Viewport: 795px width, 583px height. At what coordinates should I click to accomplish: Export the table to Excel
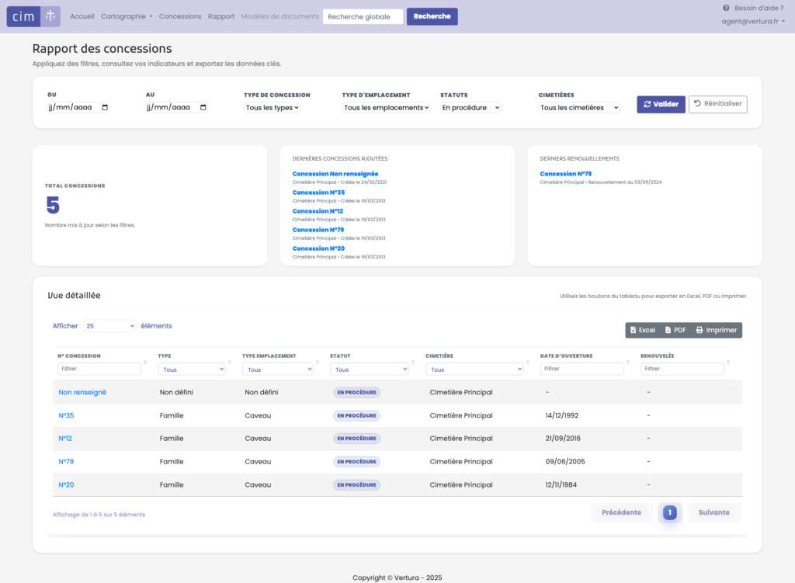(x=642, y=330)
